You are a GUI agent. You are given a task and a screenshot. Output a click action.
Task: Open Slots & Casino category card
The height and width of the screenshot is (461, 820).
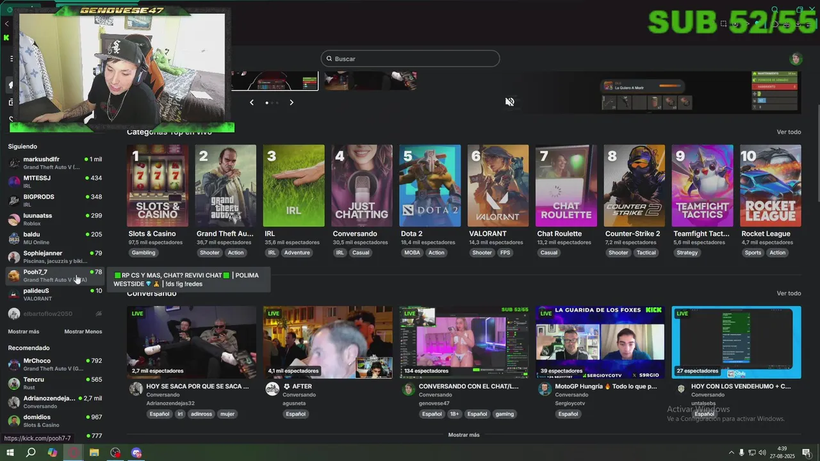pyautogui.click(x=158, y=186)
